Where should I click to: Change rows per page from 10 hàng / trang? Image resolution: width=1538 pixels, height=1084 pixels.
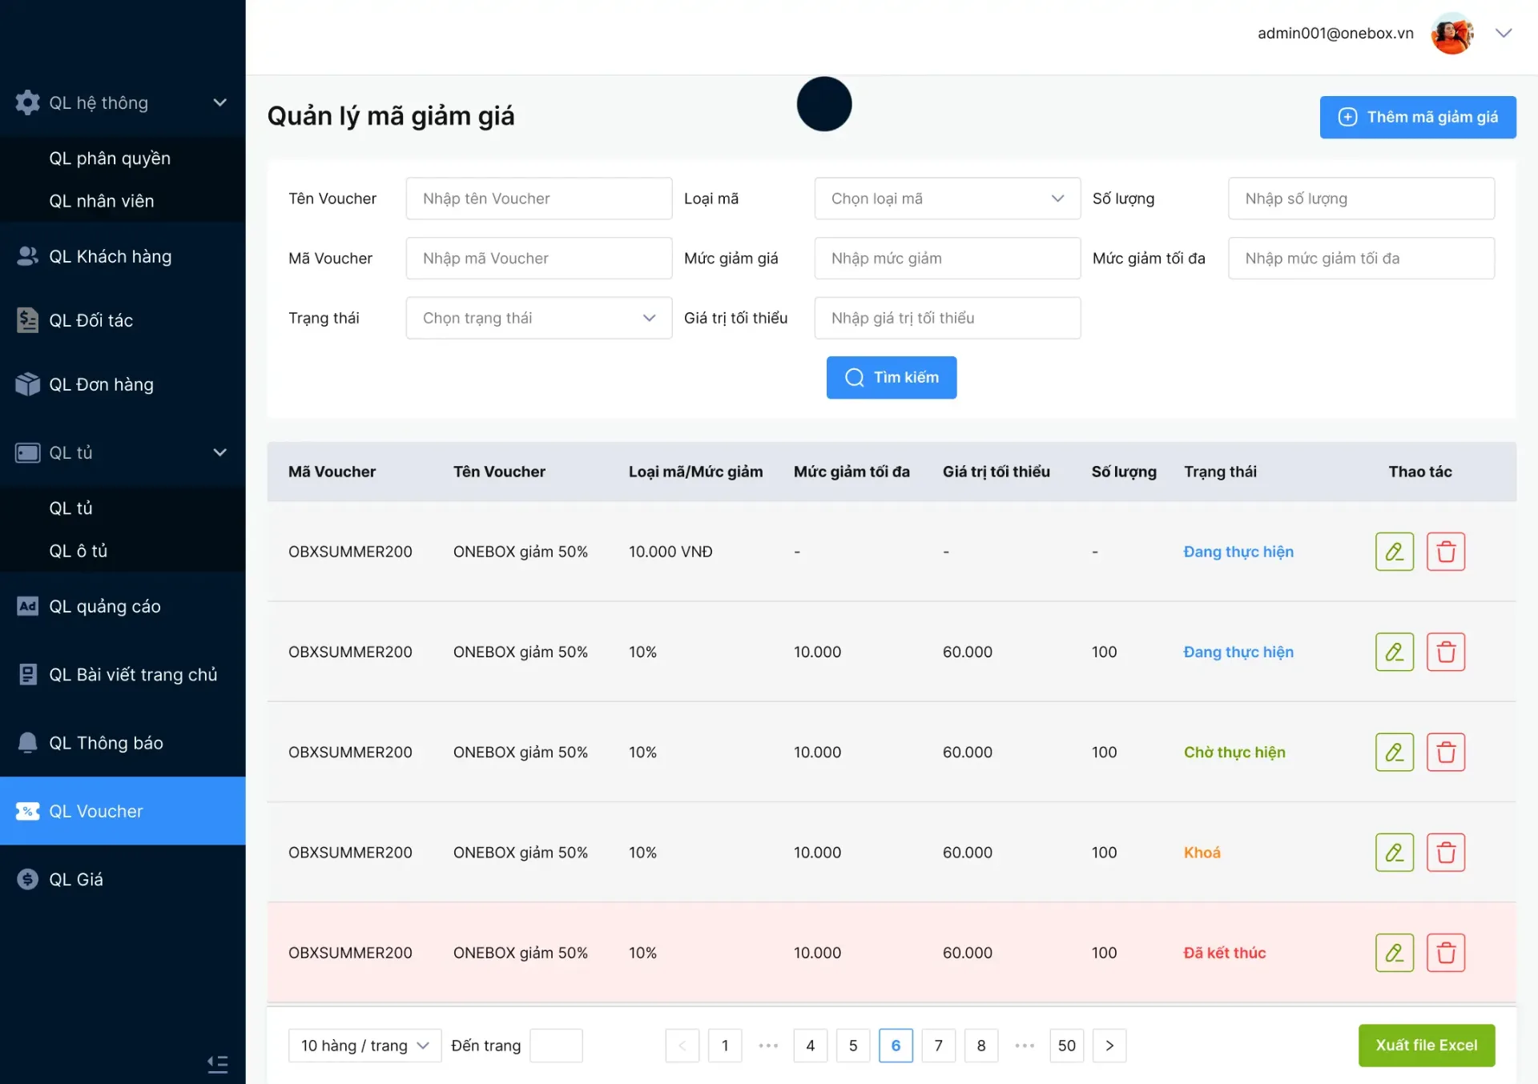(364, 1046)
